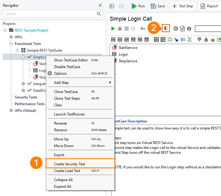
Task: Choose Expand All
Action: coord(80,186)
